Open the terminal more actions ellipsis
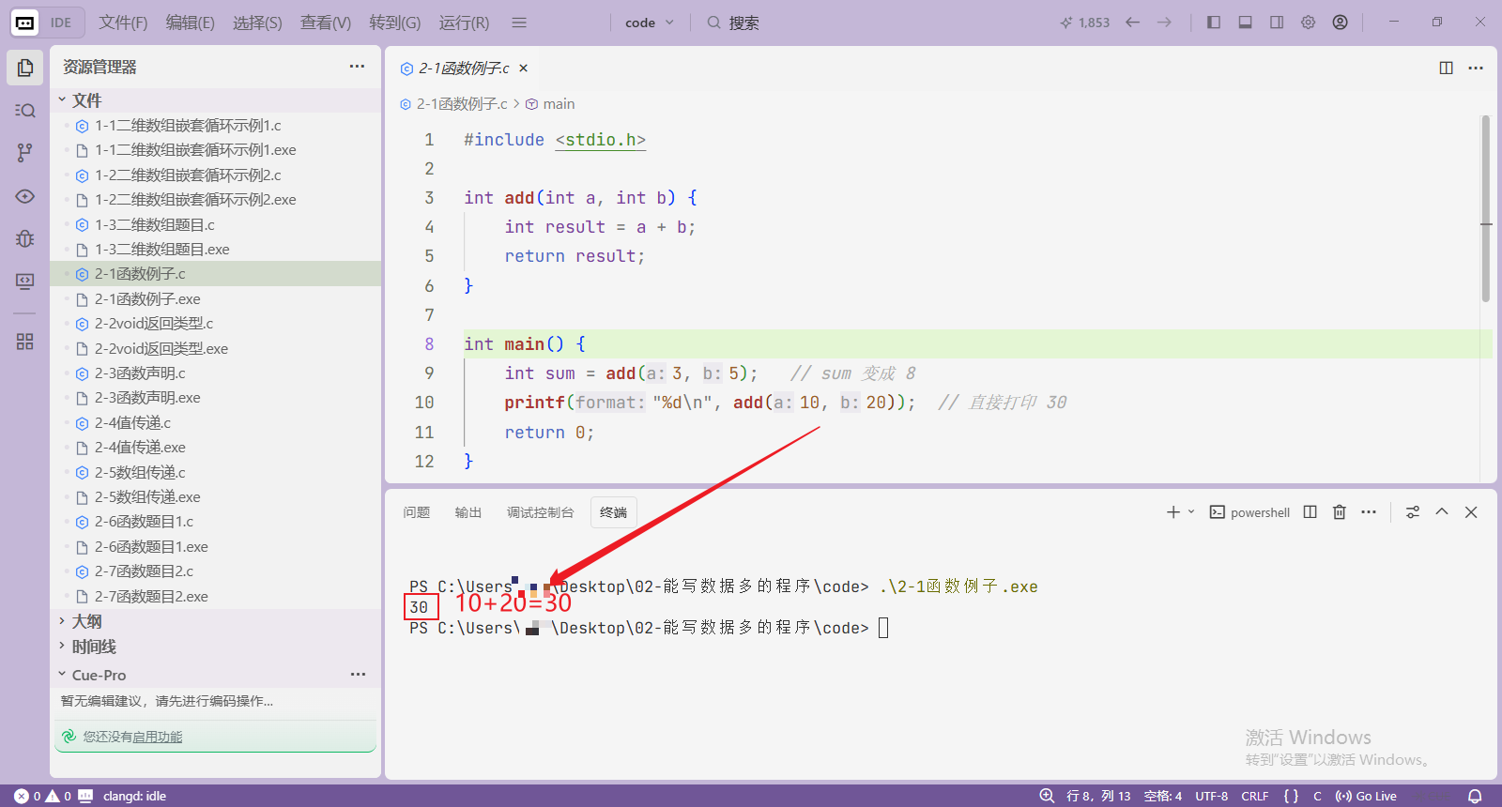Viewport: 1502px width, 807px height. click(1369, 512)
